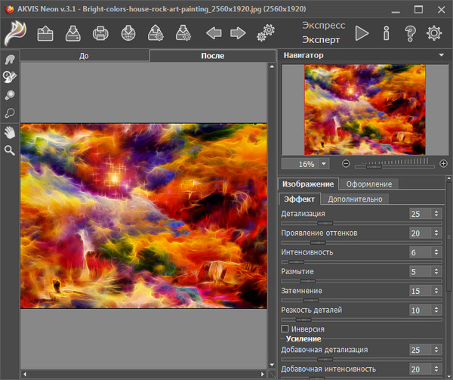Switch to the Оформление tab
Viewport: 453px width, 380px height.
tap(368, 184)
